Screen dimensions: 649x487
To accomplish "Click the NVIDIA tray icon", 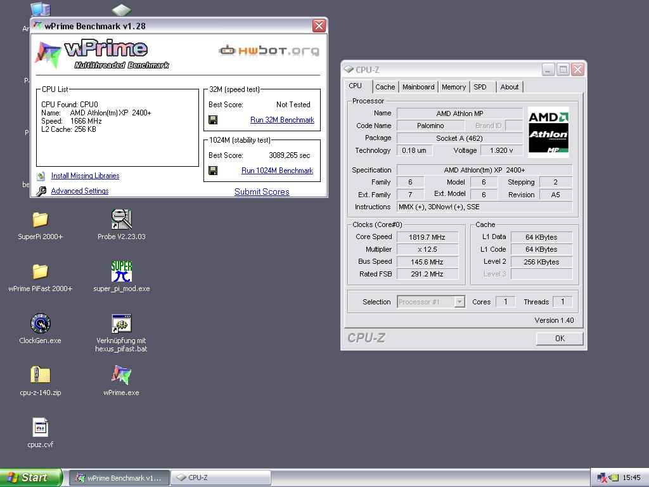I will 614,478.
